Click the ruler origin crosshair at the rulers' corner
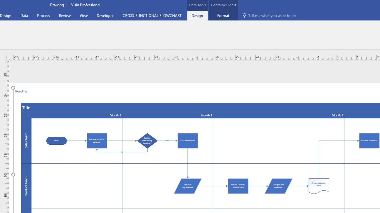 pyautogui.click(x=6, y=58)
